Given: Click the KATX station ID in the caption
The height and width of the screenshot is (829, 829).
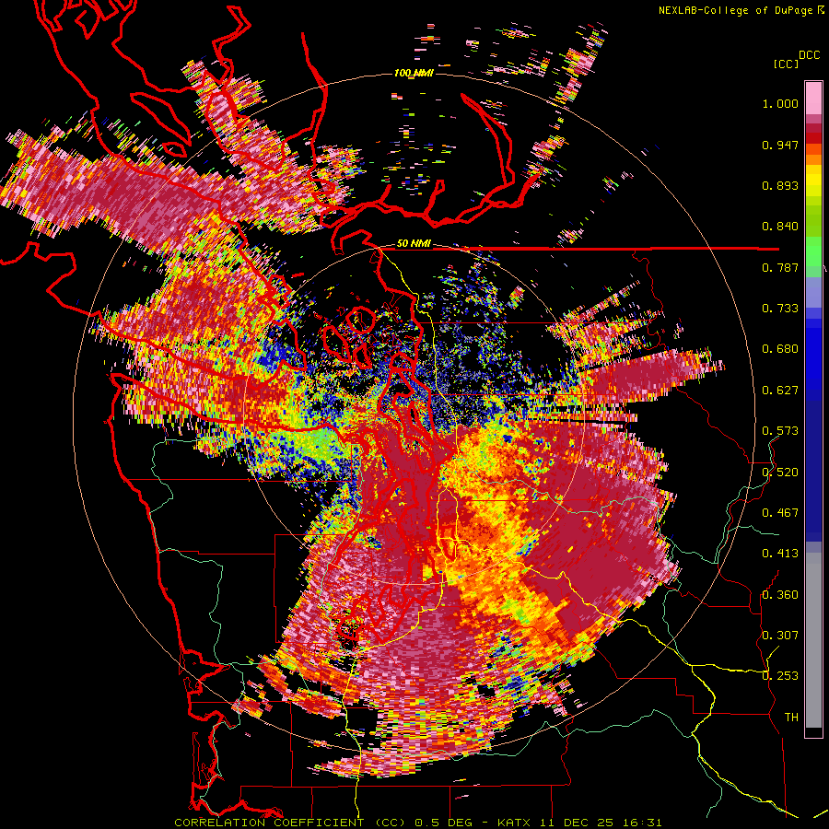Looking at the screenshot, I should click(516, 823).
